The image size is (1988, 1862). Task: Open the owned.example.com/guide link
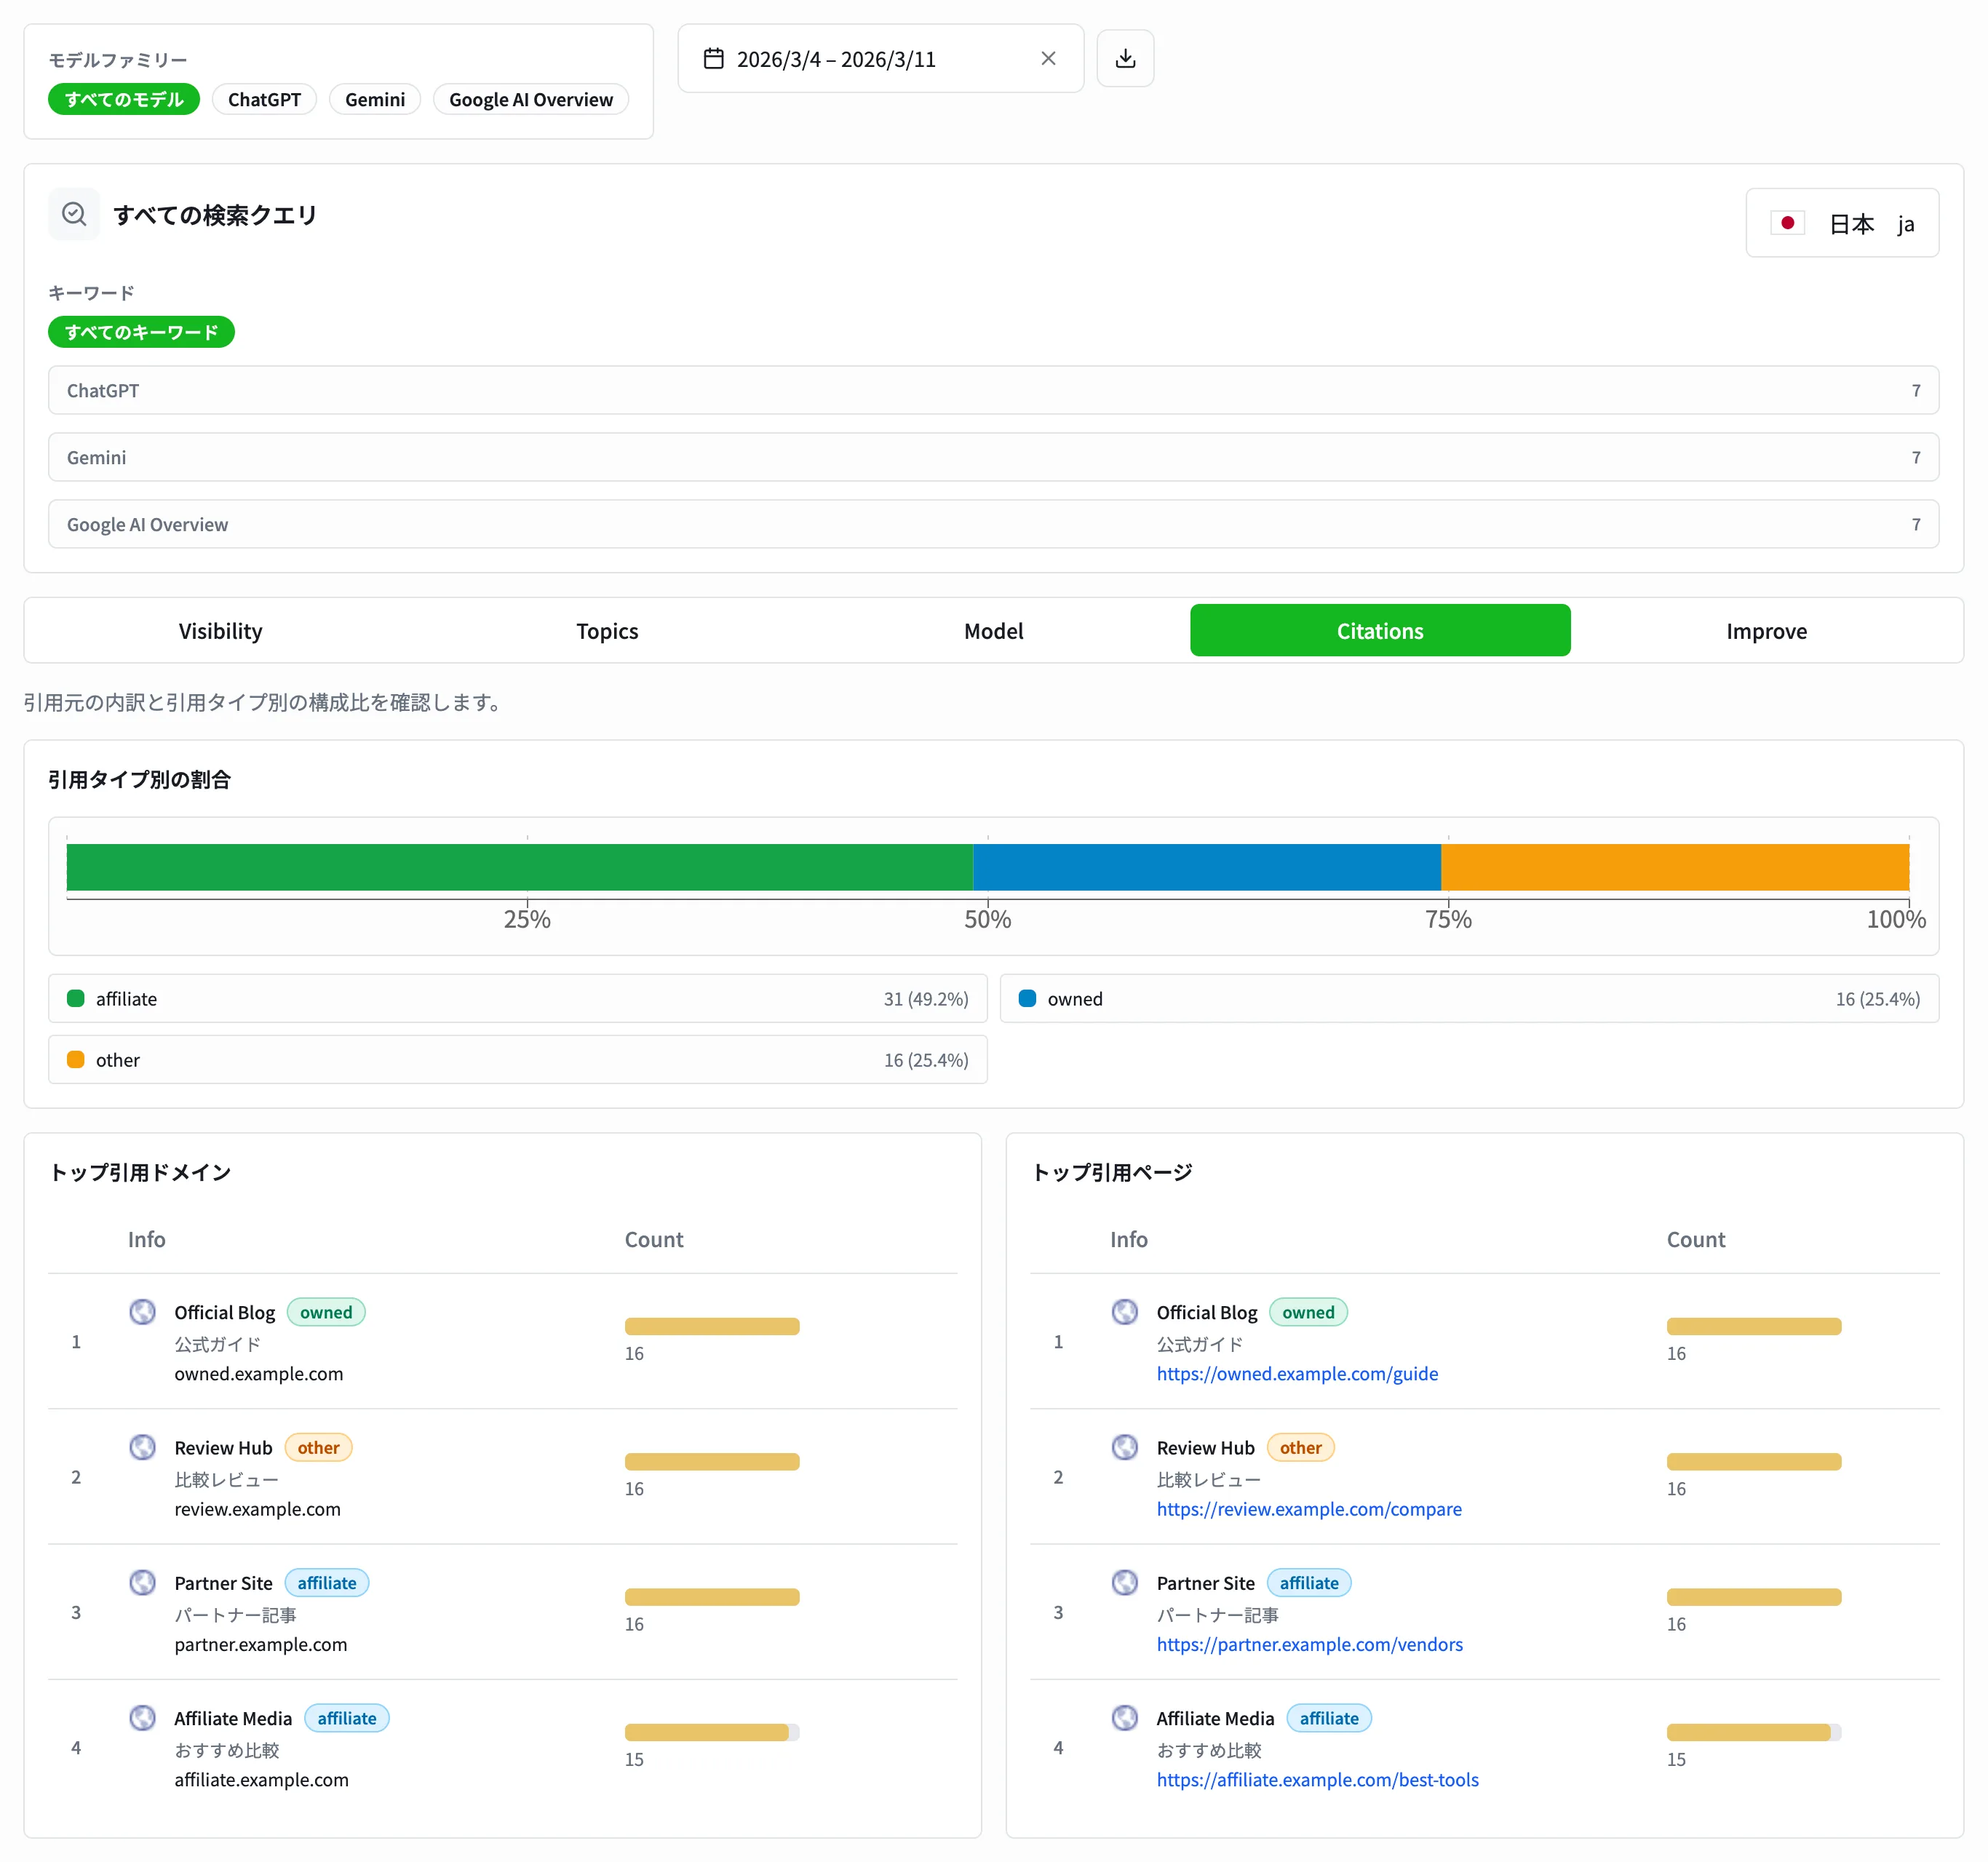(x=1297, y=1373)
